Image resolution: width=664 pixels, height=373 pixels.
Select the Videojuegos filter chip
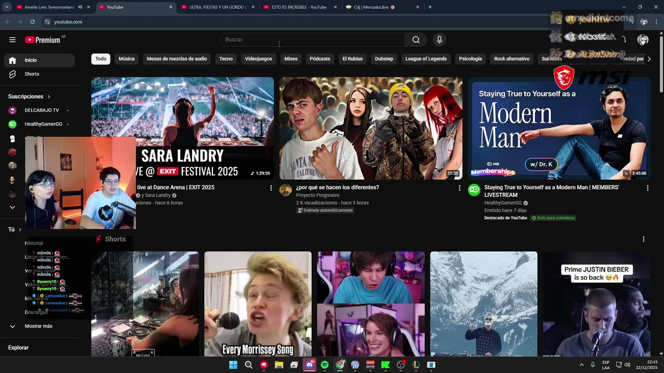pyautogui.click(x=258, y=59)
